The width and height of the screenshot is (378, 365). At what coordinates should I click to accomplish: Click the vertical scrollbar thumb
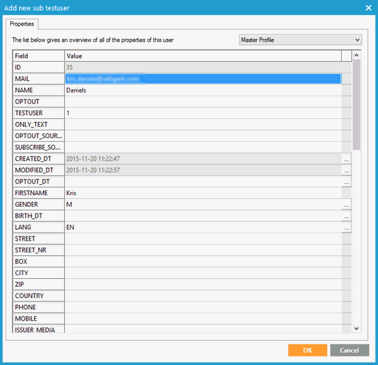coord(356,103)
